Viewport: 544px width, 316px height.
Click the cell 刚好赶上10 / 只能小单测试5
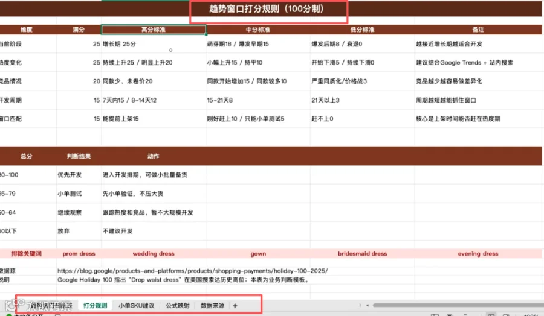coord(258,119)
